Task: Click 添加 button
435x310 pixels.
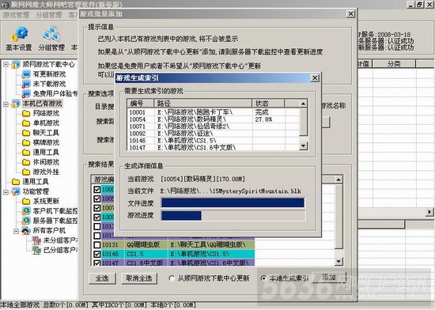Action: point(329,277)
